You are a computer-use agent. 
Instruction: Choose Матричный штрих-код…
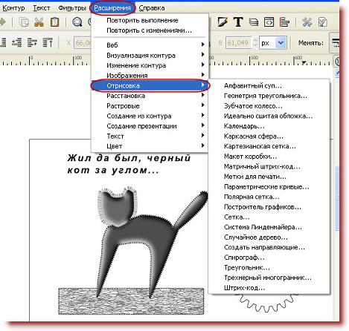[x=269, y=166]
